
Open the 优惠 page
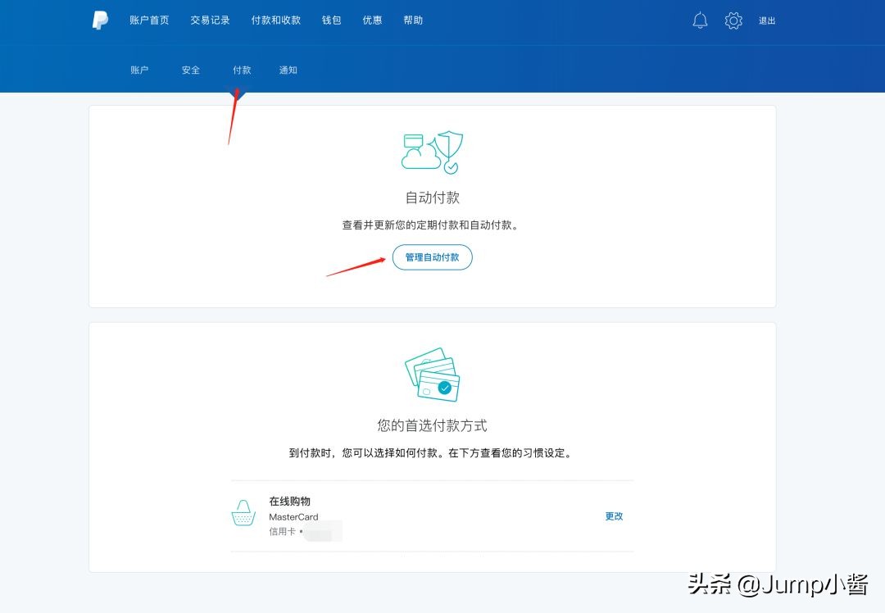point(372,20)
